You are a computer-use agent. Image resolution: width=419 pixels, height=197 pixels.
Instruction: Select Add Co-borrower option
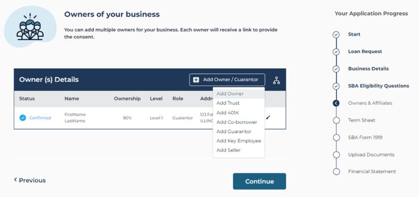click(x=239, y=122)
